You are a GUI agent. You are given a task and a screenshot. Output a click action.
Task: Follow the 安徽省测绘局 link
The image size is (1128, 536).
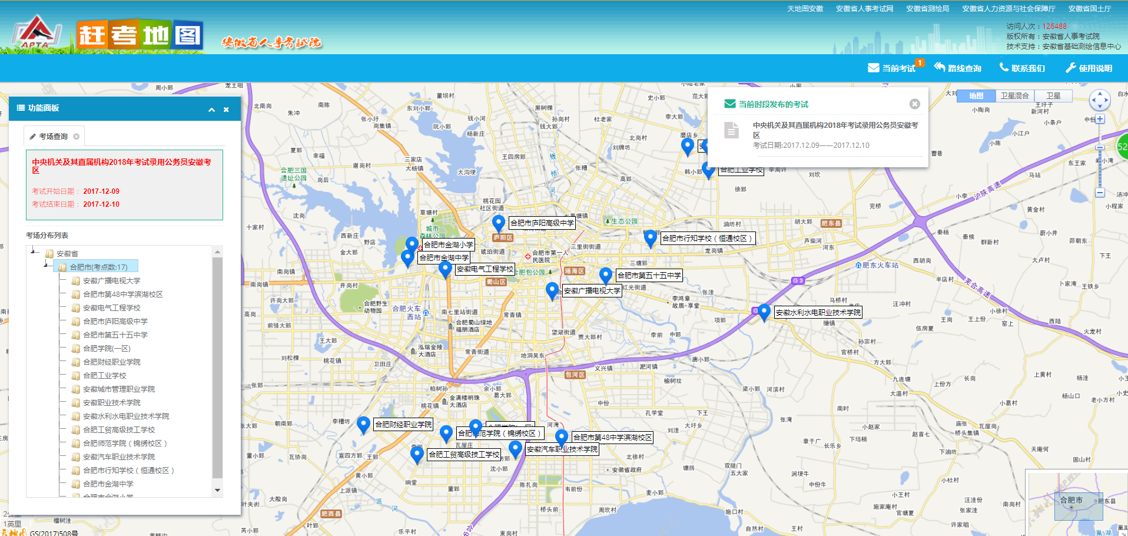coord(927,9)
